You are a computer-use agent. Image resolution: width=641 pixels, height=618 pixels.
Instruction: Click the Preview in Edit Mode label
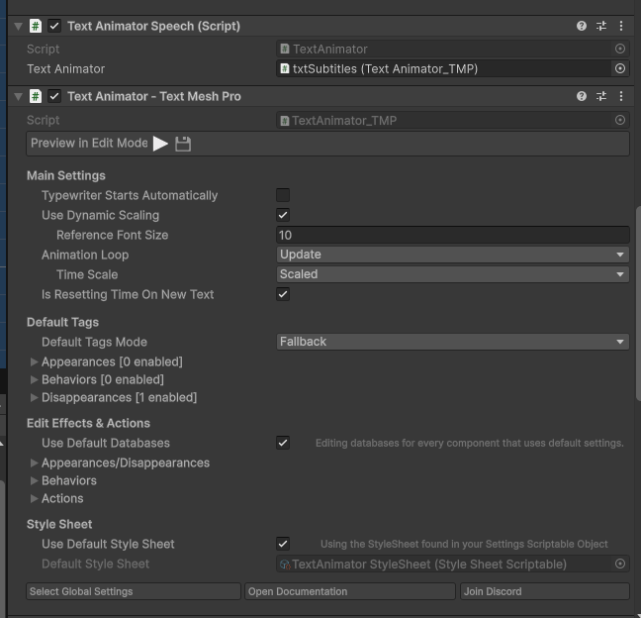tap(89, 143)
